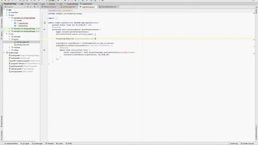Expand the drawable folder
Image resolution: width=258 pixels, height=145 pixels.
point(10,37)
